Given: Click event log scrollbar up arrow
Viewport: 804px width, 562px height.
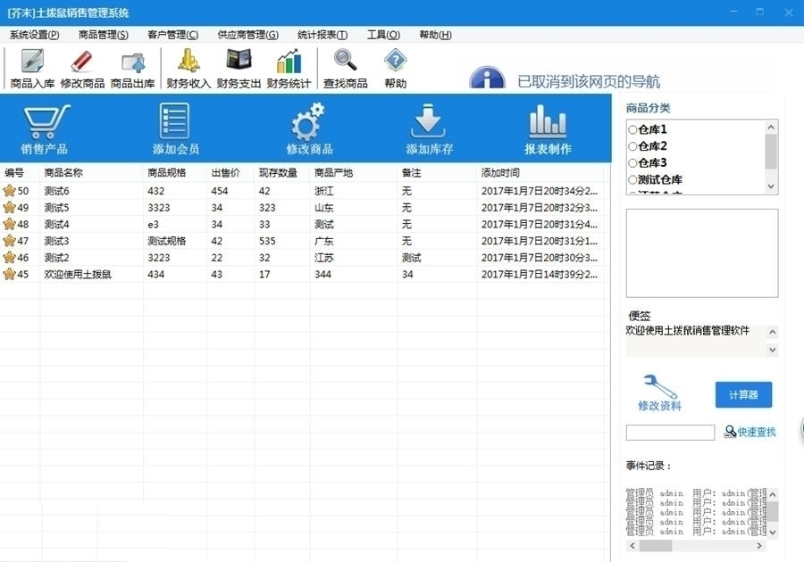Looking at the screenshot, I should [x=772, y=494].
